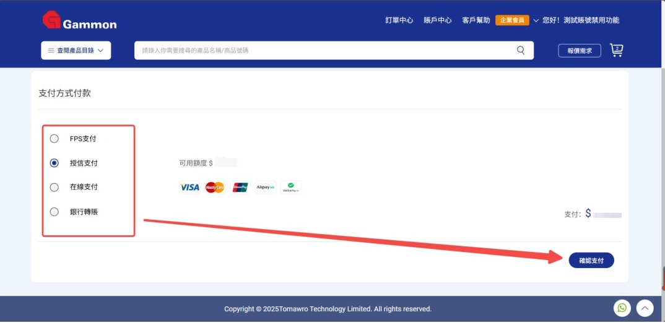
Task: Click the Gammon logo
Action: point(79,21)
